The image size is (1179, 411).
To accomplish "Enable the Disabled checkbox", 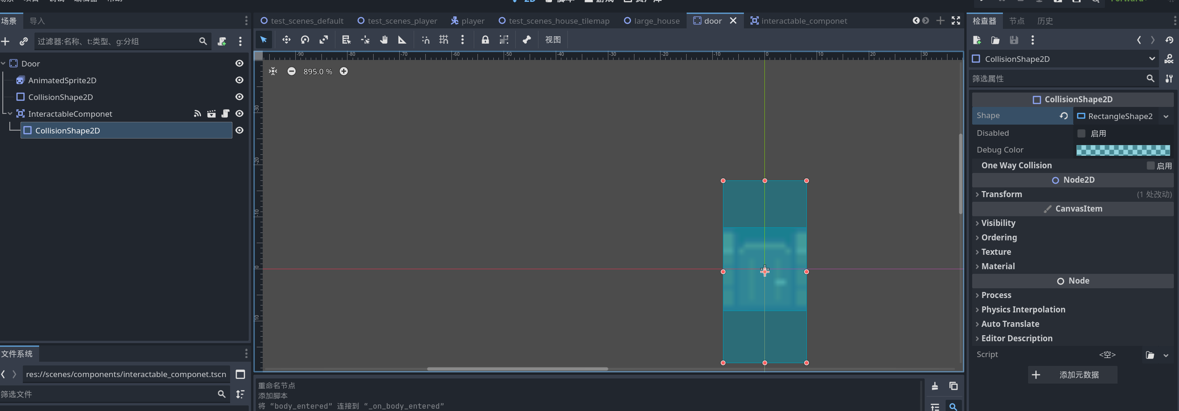I will pyautogui.click(x=1082, y=133).
